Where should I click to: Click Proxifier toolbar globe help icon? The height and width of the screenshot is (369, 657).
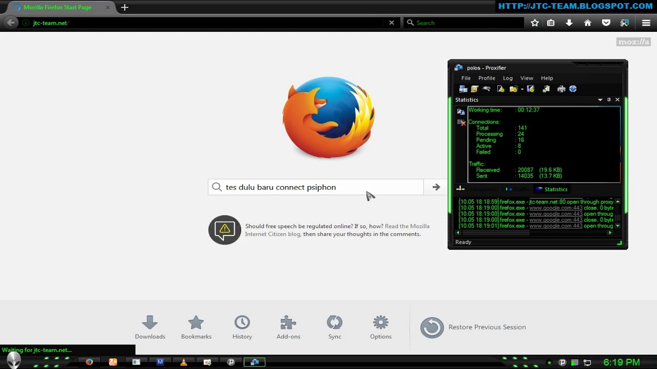[573, 89]
